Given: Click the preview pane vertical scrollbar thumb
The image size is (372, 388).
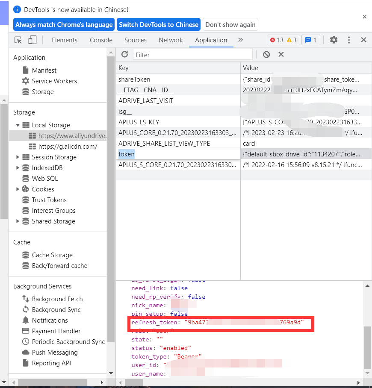Looking at the screenshot, I should 367,348.
